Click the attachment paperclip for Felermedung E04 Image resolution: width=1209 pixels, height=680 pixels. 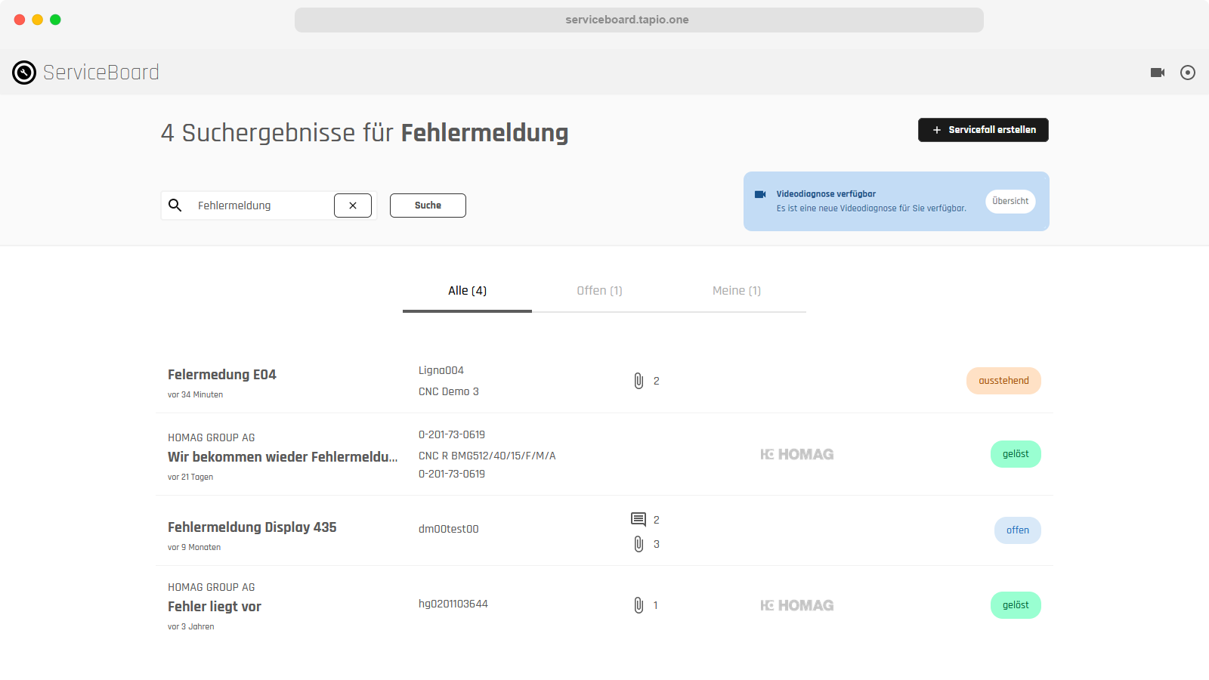click(639, 381)
